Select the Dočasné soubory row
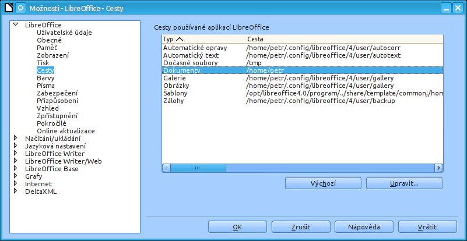This screenshot has height=241, width=467. [x=303, y=63]
